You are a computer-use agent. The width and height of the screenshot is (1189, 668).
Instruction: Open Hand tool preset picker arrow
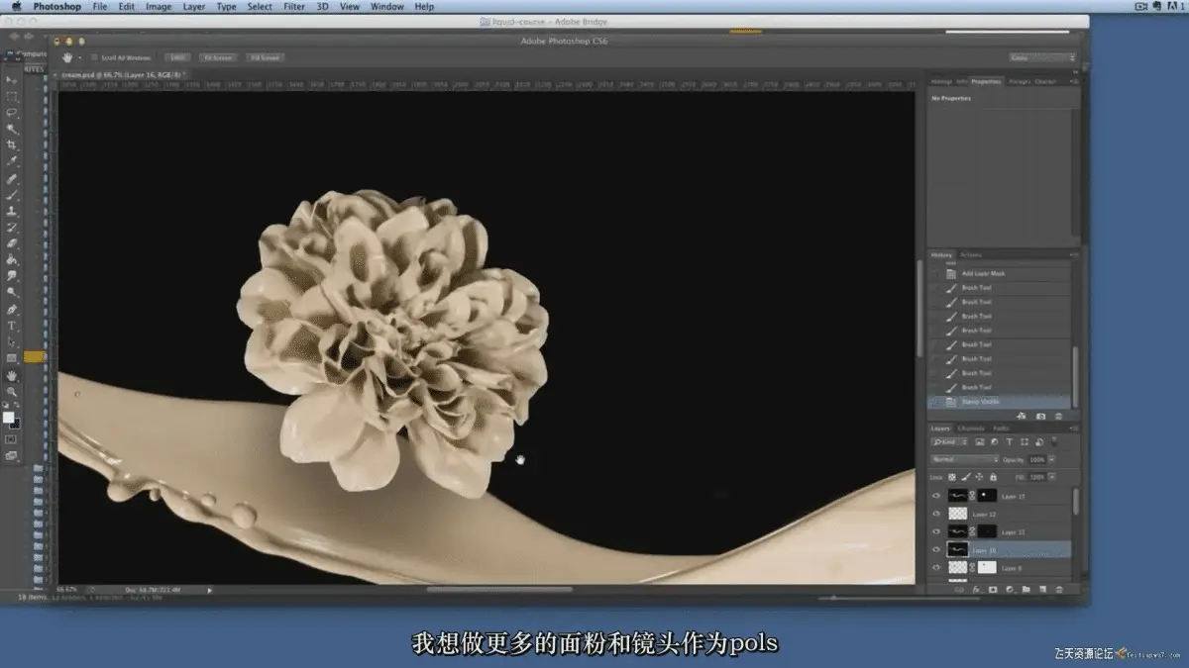80,57
